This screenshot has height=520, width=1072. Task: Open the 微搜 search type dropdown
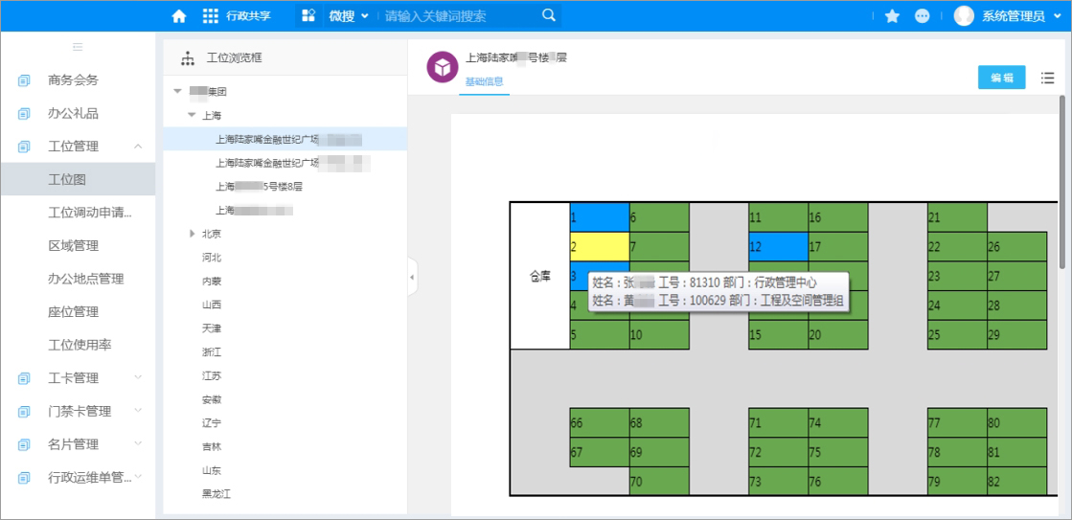click(348, 16)
